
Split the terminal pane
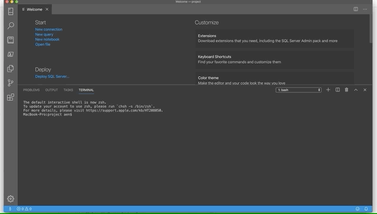coord(338,90)
